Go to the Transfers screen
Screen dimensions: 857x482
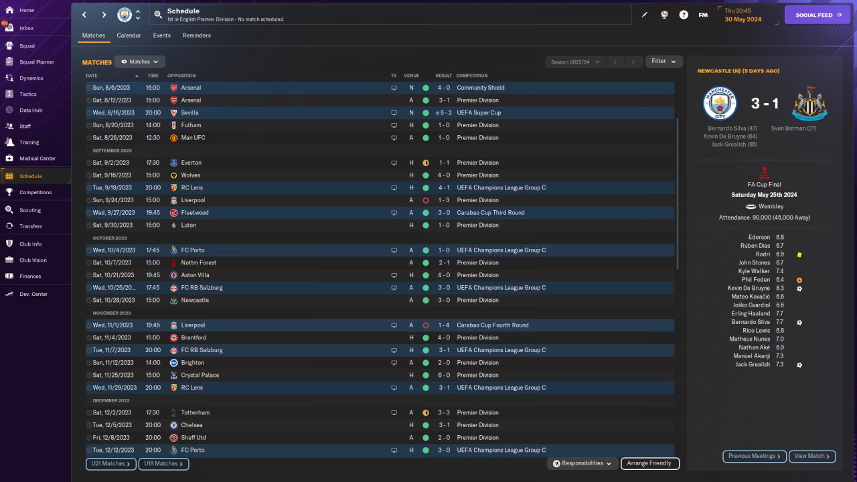pos(31,226)
